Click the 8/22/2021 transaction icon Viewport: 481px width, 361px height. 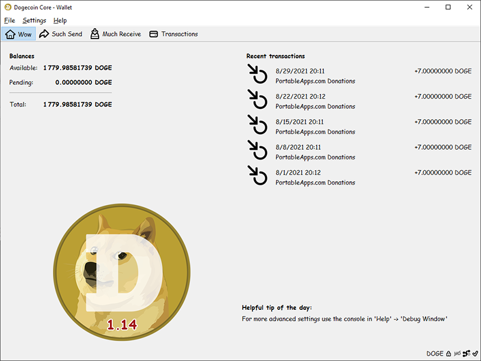tap(257, 101)
